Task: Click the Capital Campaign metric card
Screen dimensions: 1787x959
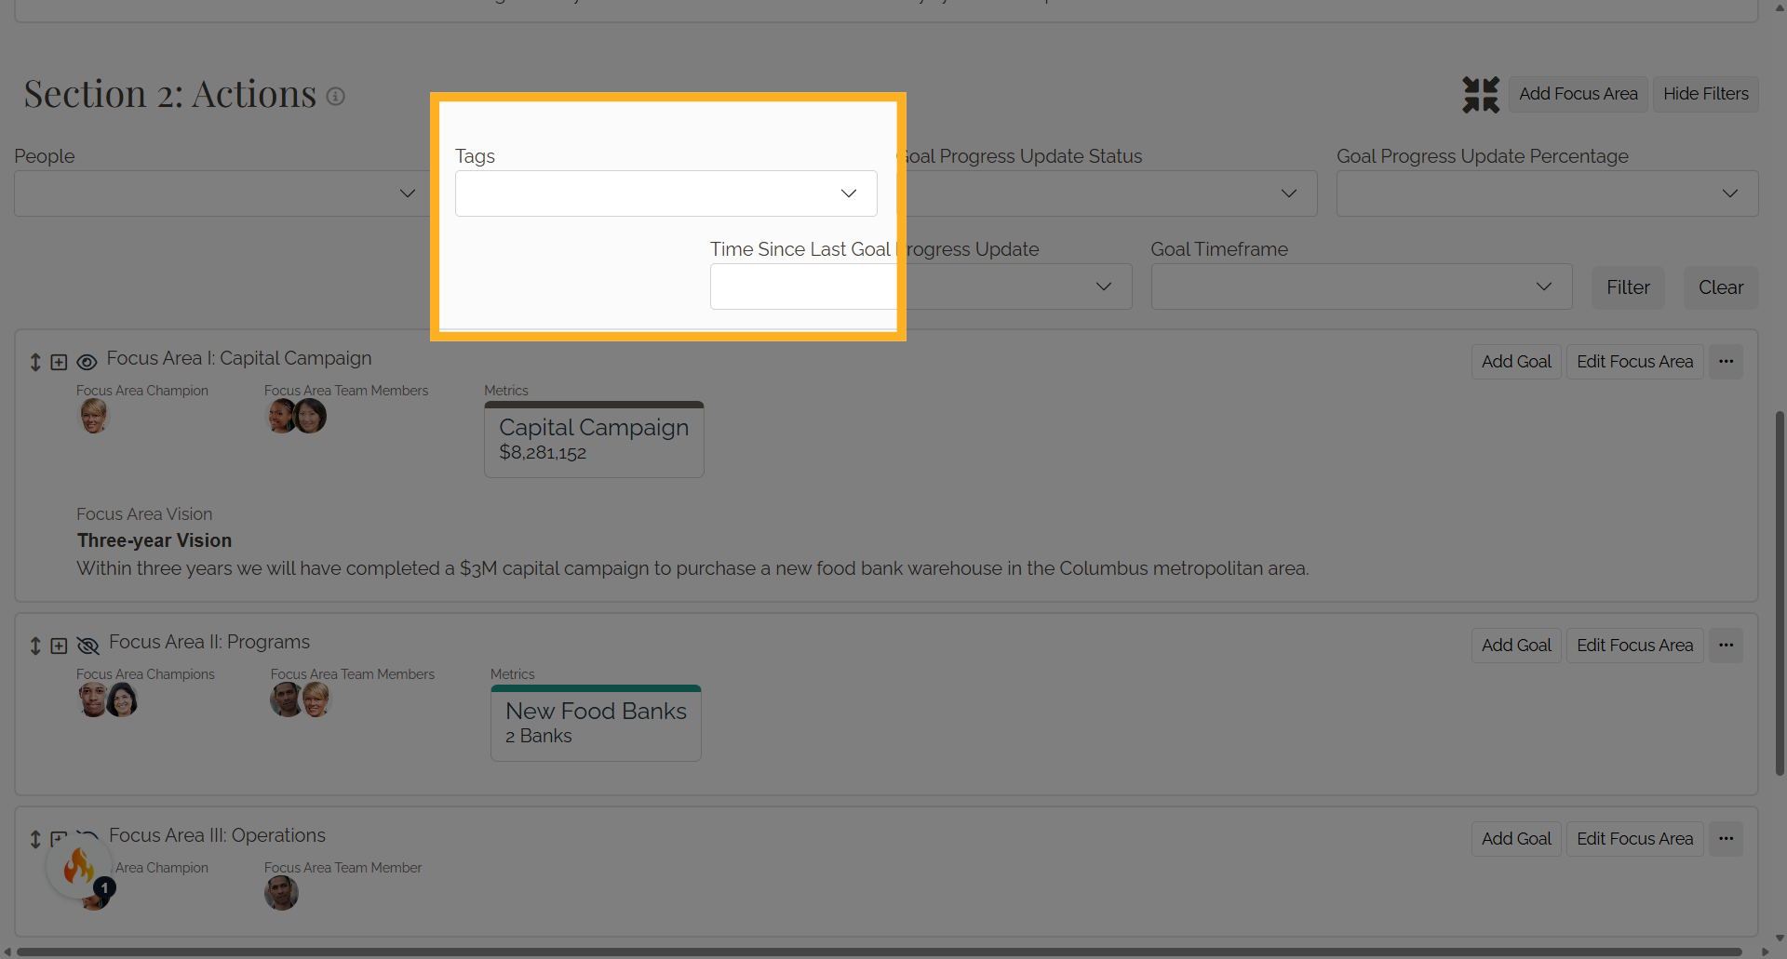Action: [594, 440]
